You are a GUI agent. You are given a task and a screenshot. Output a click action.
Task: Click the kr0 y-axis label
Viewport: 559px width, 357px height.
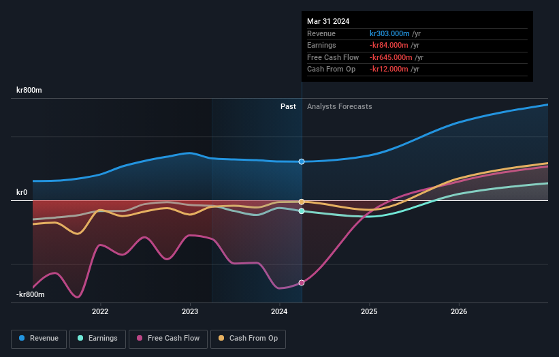coord(22,192)
